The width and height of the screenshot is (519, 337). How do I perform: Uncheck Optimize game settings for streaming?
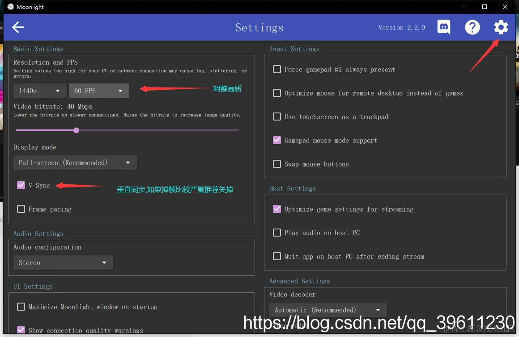click(x=277, y=209)
